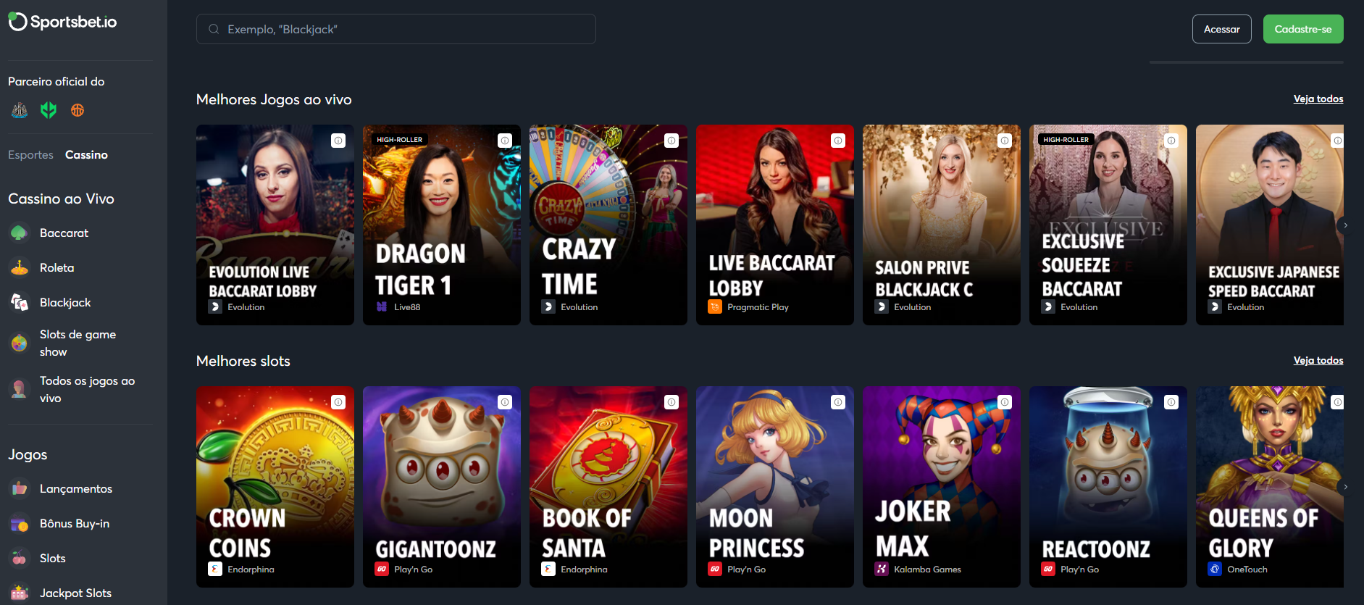Click info icon on Live Baccarat Lobby
The image size is (1364, 605).
tap(838, 141)
